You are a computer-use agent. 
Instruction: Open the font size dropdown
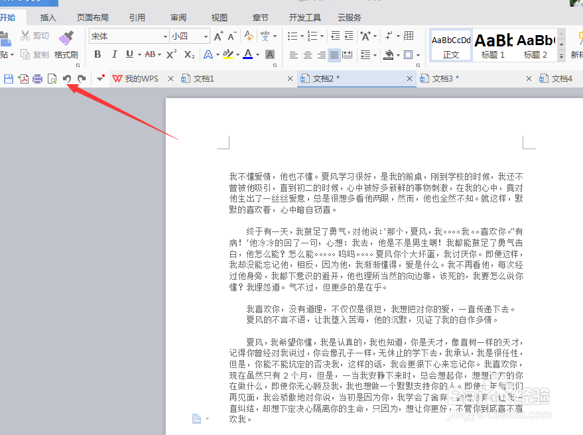206,36
